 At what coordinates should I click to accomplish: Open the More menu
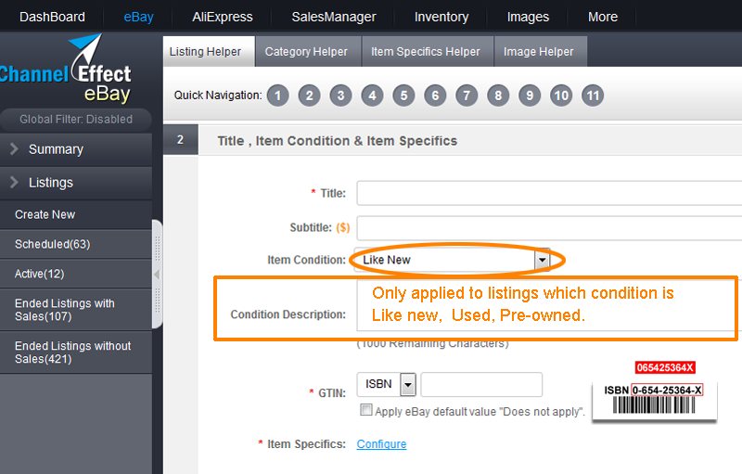click(603, 17)
